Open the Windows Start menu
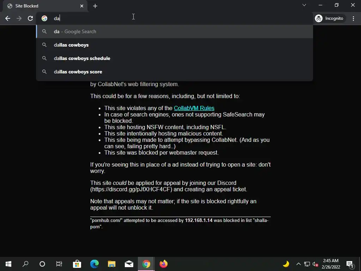This screenshot has height=271, width=361. 8,264
